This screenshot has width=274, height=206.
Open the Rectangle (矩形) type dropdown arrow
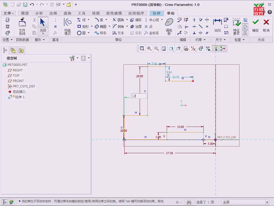[92, 27]
